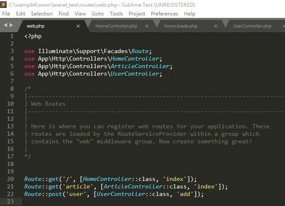Viewport: 285px width, 206px height.
Task: Click 'ArticleController' in the line 5 use statement
Action: [140, 66]
